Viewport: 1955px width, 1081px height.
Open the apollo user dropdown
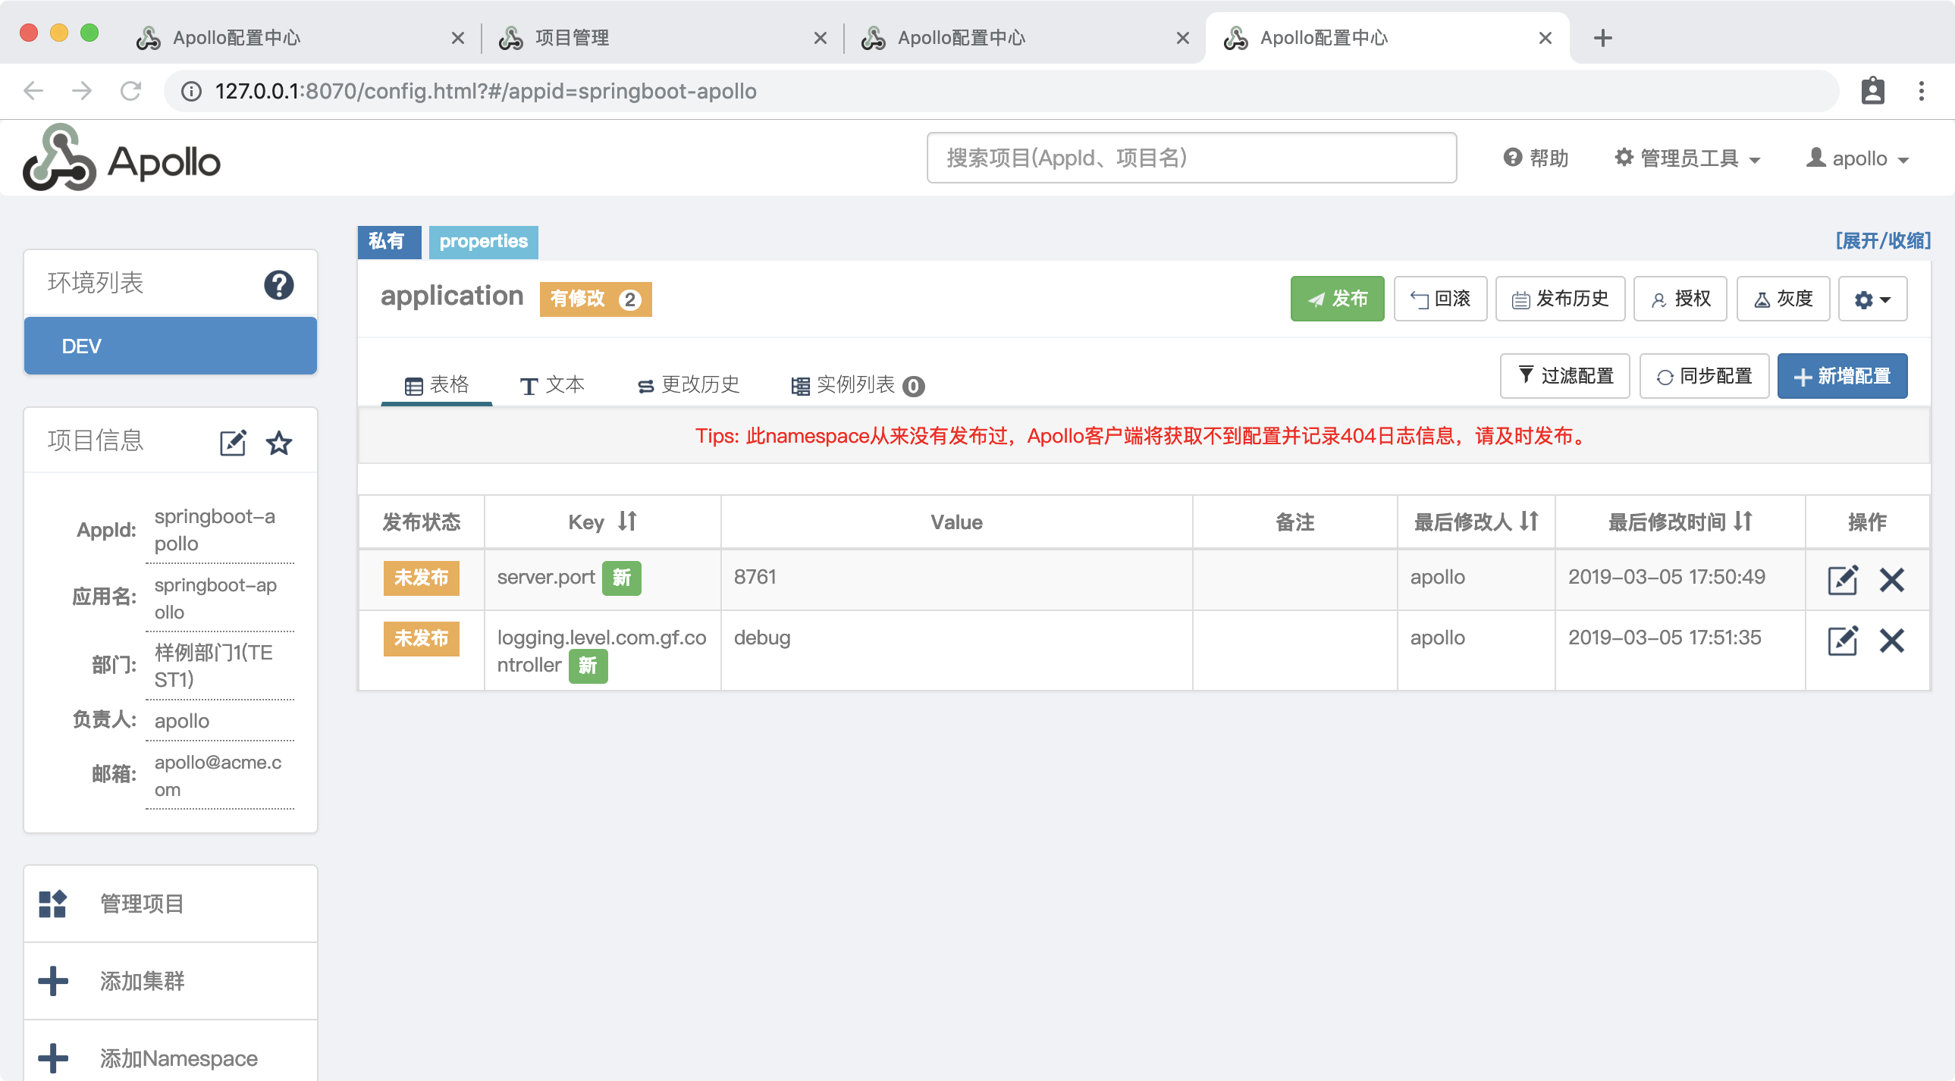tap(1857, 158)
